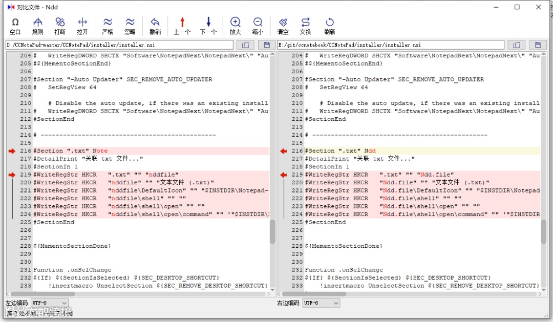
Task: Click left line 208 '# SetRegView 64'
Action: tap(65, 88)
